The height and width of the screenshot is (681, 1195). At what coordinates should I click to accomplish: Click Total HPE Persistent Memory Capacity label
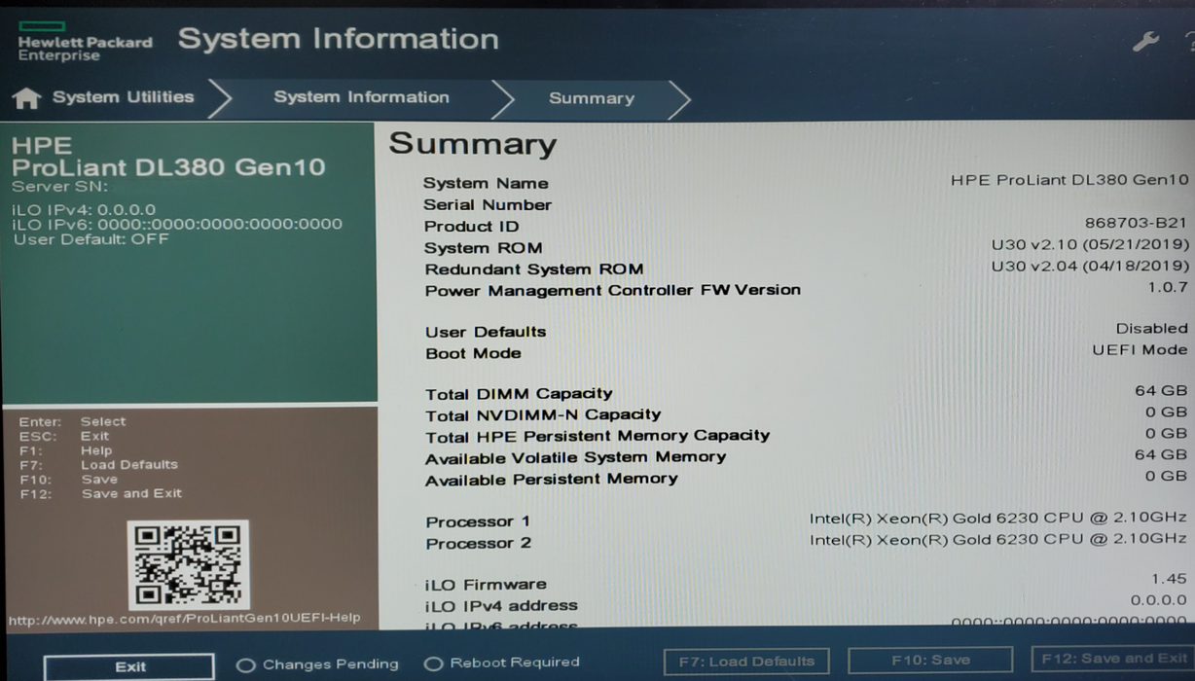pyautogui.click(x=597, y=436)
